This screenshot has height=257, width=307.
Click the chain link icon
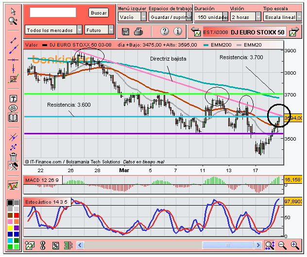(x=43, y=245)
